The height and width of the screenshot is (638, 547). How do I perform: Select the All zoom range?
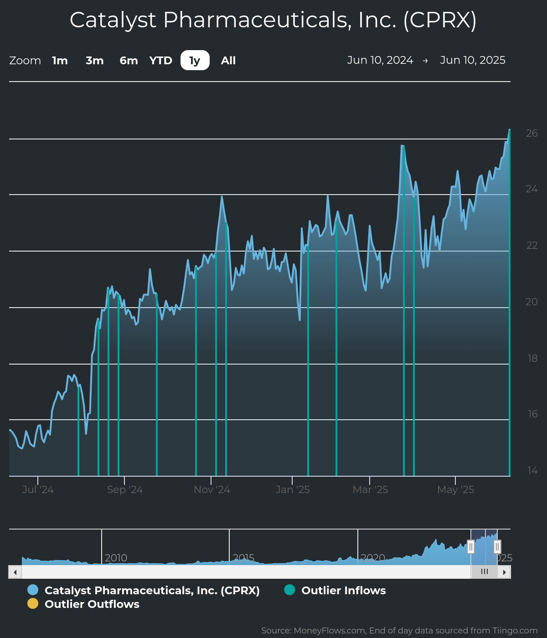pos(228,61)
